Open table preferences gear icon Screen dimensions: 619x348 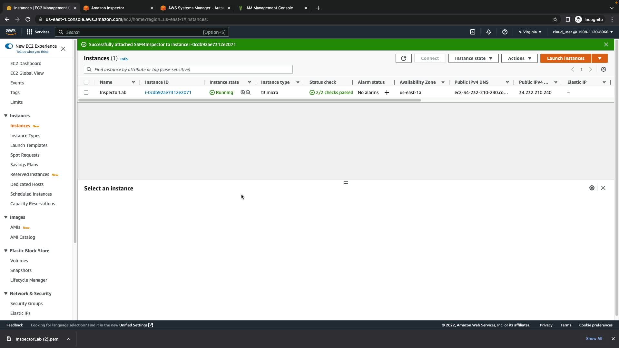(x=604, y=69)
